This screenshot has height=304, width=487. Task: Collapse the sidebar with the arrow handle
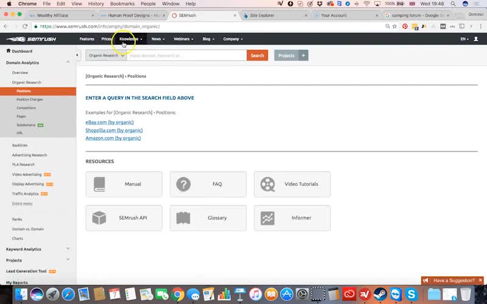pos(77,55)
